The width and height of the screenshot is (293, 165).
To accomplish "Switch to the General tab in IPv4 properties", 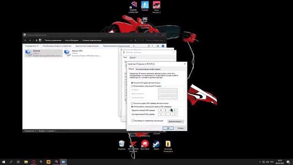I will (131, 69).
